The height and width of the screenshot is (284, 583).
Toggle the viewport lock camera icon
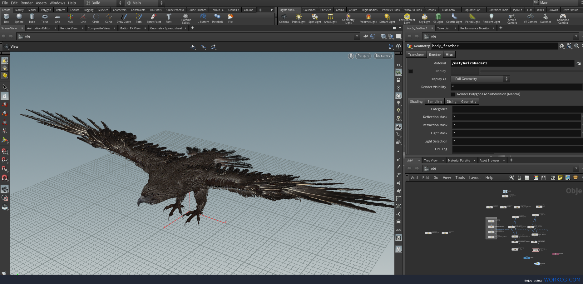tap(351, 56)
